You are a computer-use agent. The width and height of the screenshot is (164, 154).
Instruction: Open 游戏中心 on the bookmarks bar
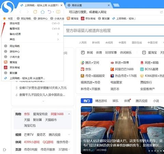41,18
